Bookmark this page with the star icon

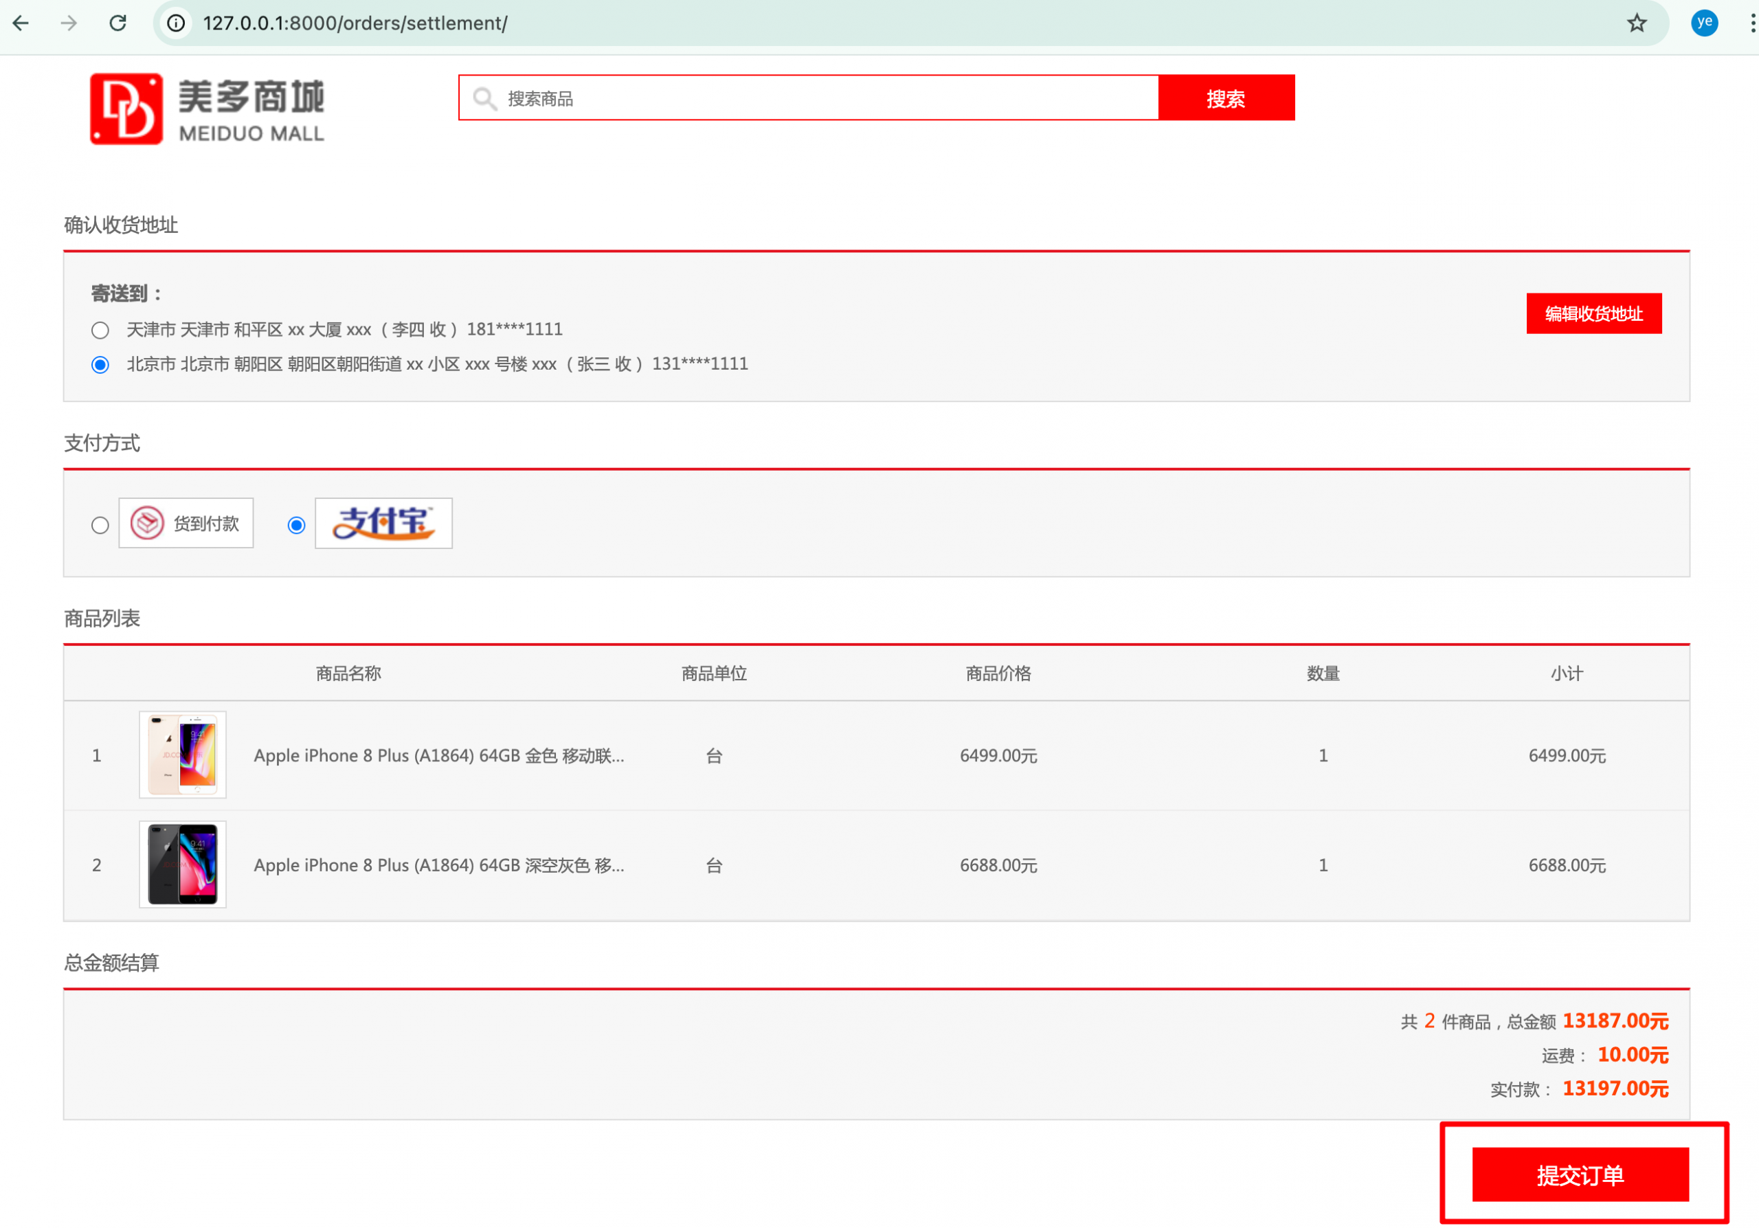1637,23
